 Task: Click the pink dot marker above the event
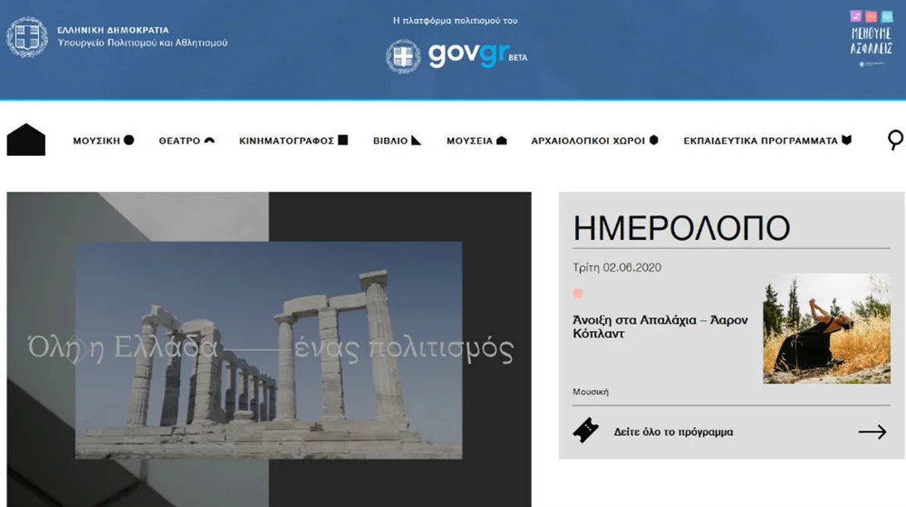(578, 292)
